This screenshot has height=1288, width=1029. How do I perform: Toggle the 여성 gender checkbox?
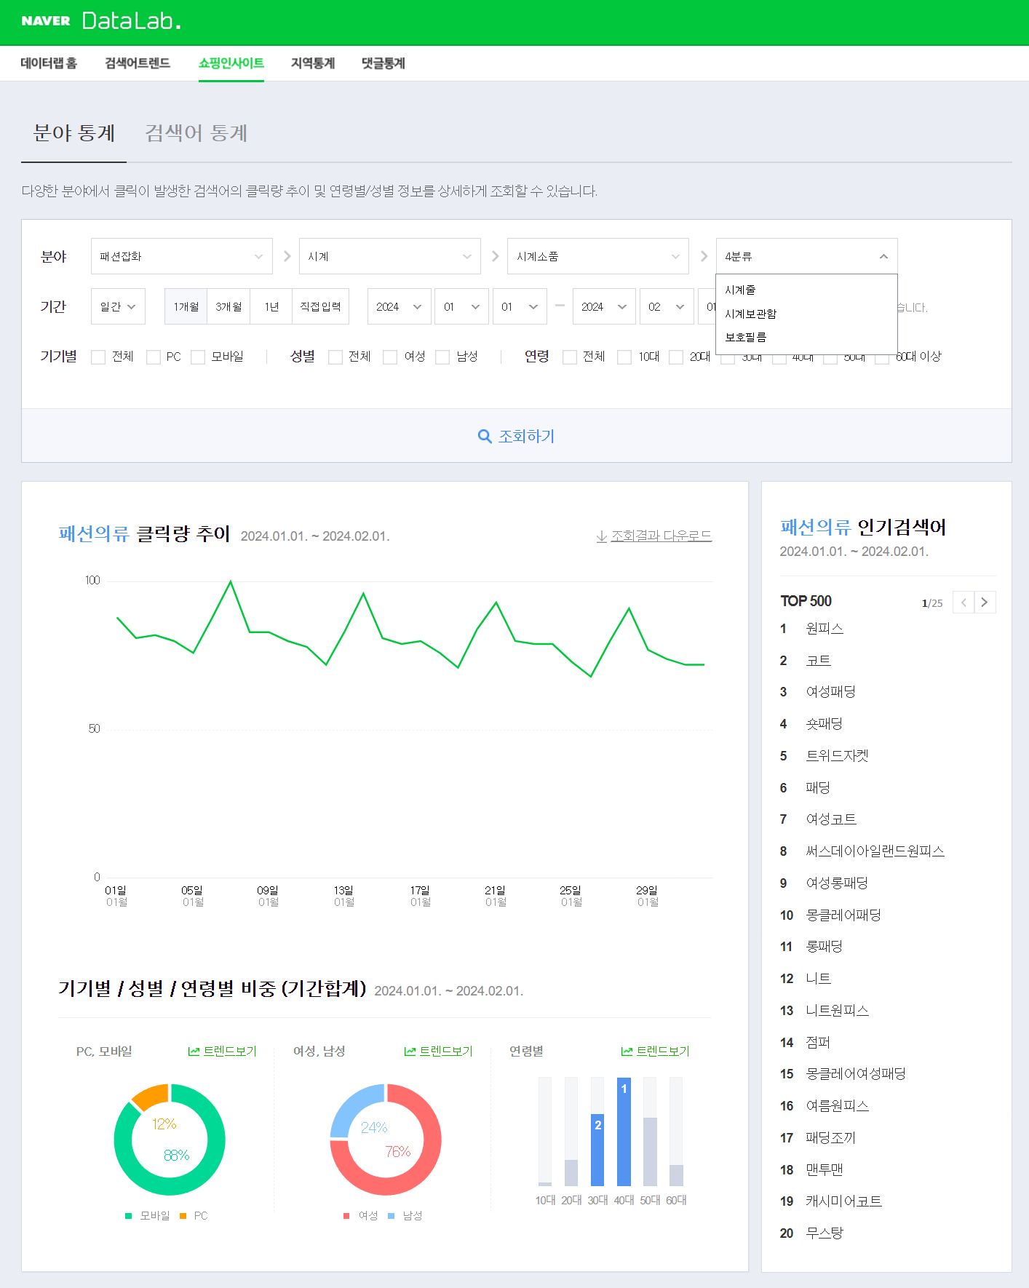[x=391, y=357]
